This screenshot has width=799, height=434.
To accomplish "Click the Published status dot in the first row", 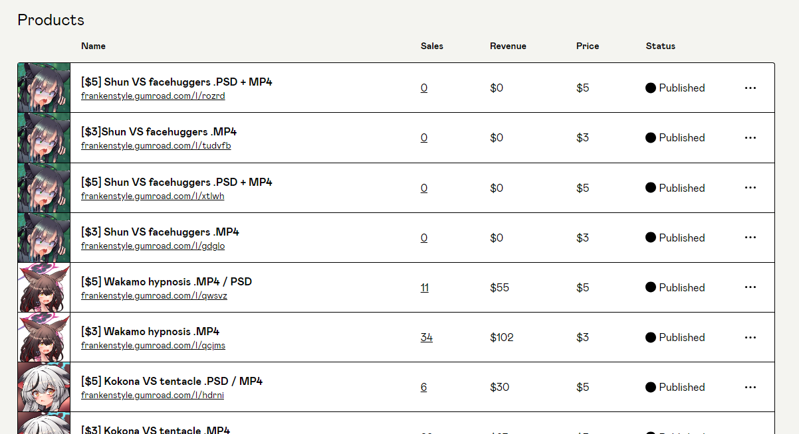I will 651,88.
